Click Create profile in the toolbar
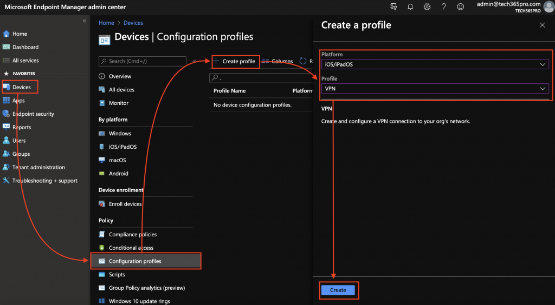 [x=235, y=61]
